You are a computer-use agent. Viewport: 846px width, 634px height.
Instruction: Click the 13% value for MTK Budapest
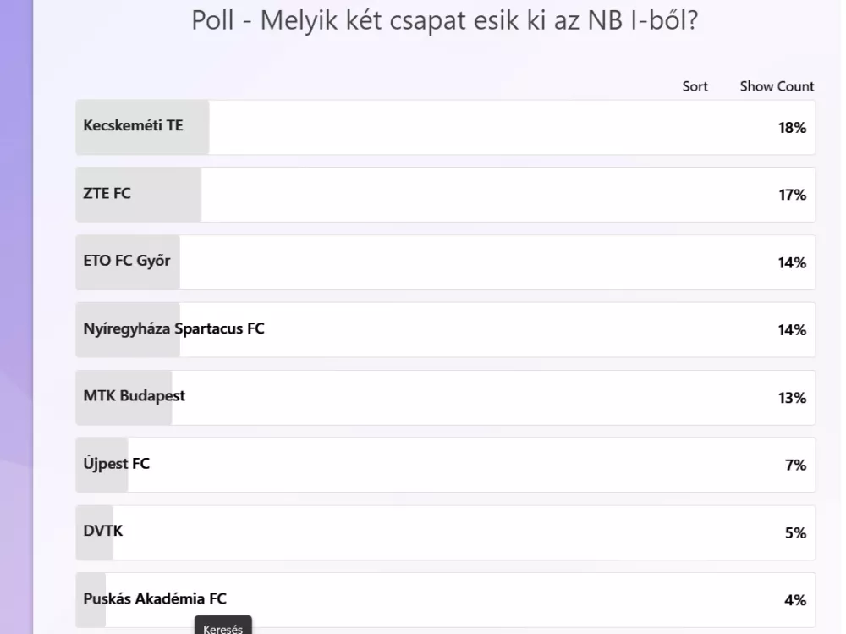[792, 398]
